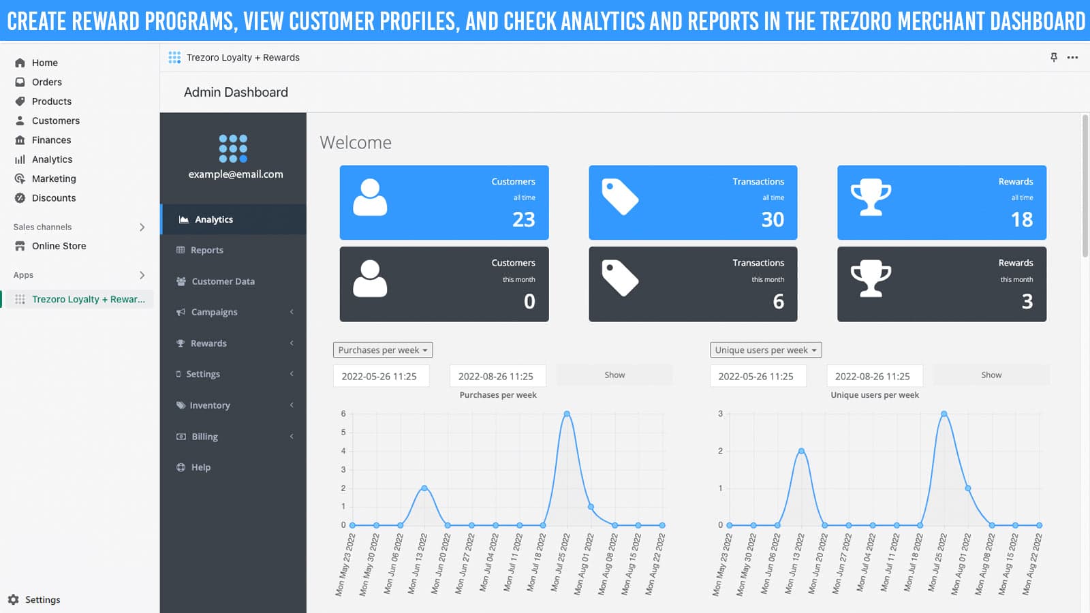Click the vertical scrollbar of the dashboard

1085,186
